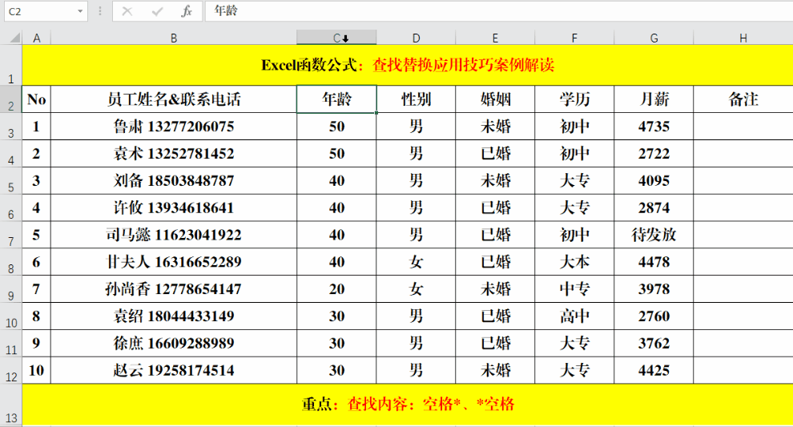Click the 学历 header cell
The width and height of the screenshot is (793, 427).
574,99
